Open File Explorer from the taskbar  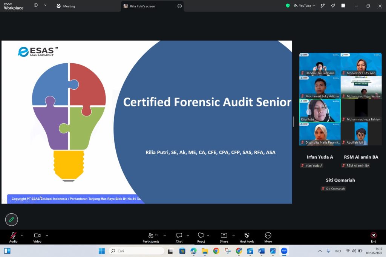pyautogui.click(x=205, y=251)
